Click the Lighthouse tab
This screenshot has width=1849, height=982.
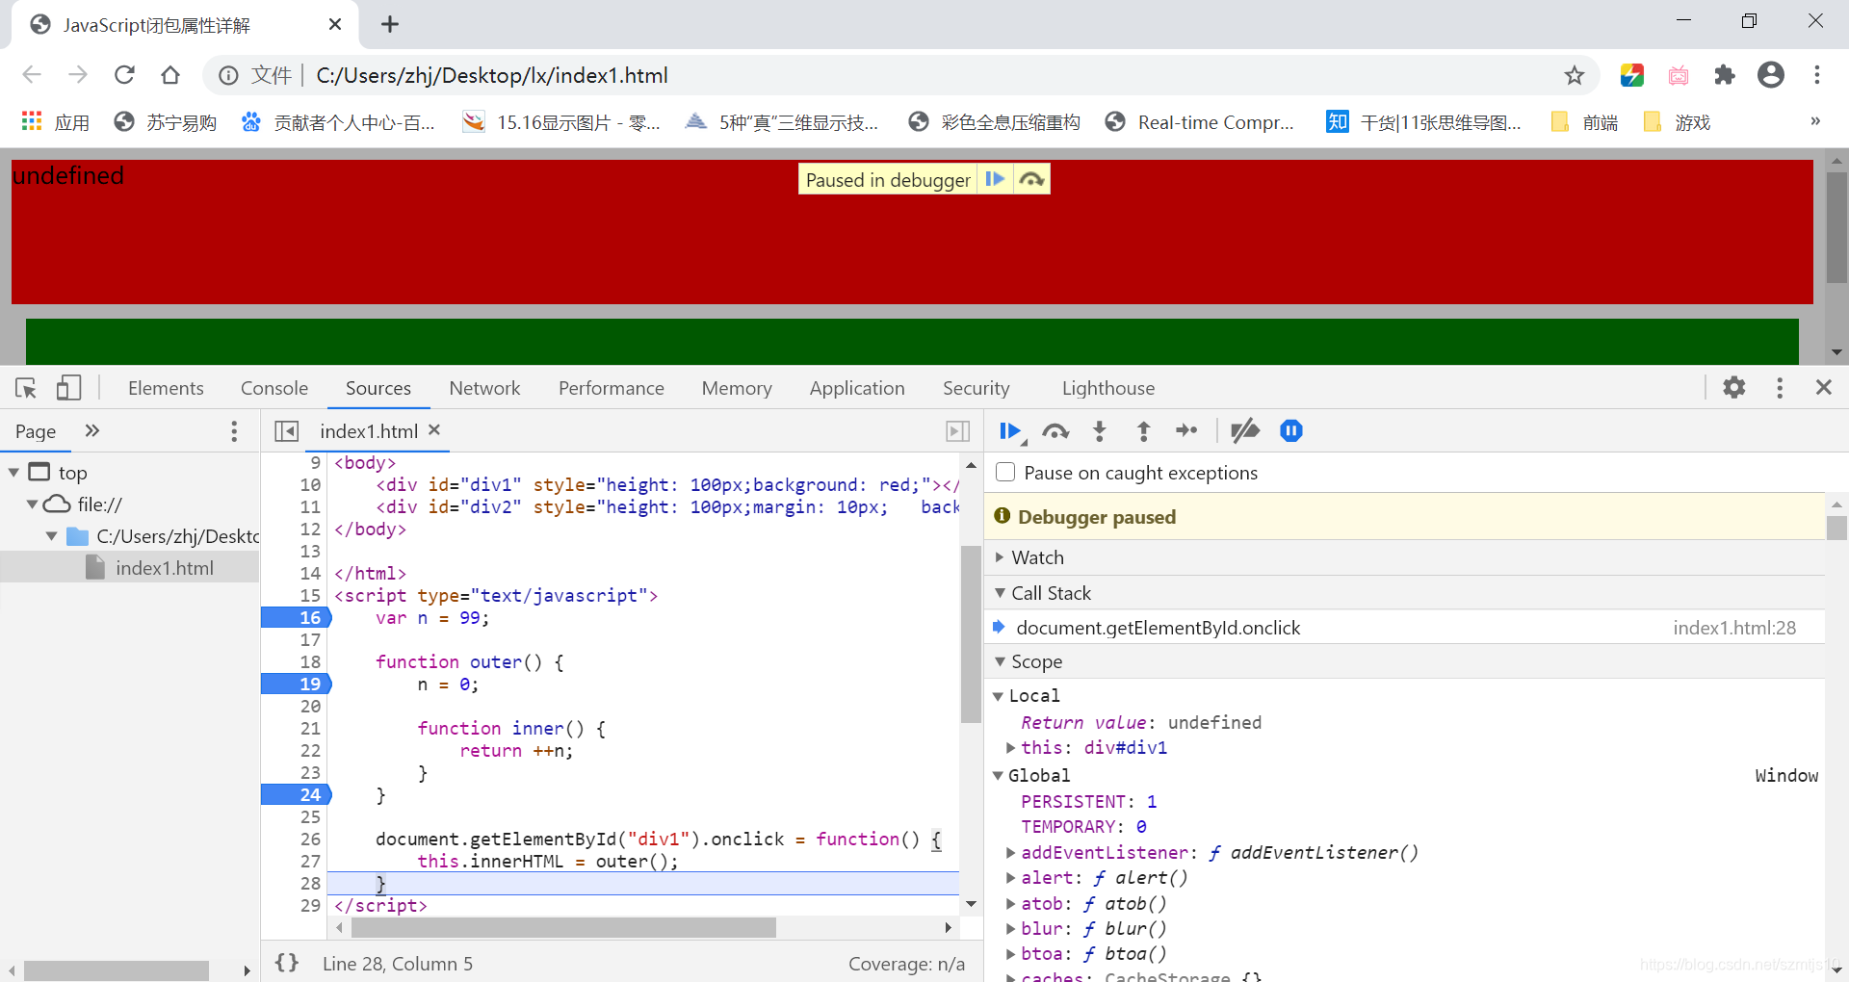pyautogui.click(x=1107, y=388)
